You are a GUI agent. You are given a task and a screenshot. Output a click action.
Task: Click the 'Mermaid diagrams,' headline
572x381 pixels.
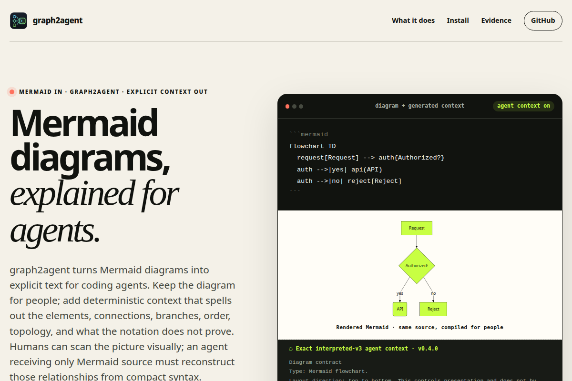(x=90, y=140)
